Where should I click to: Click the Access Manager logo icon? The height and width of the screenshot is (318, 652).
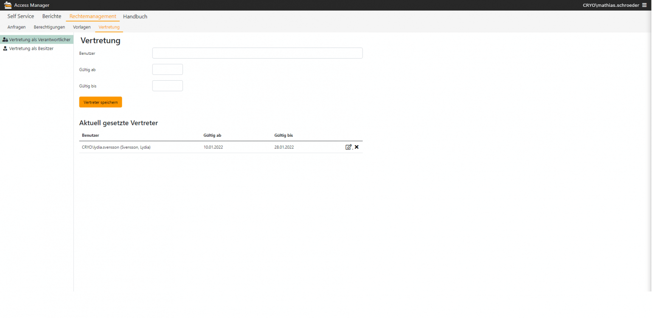point(8,5)
